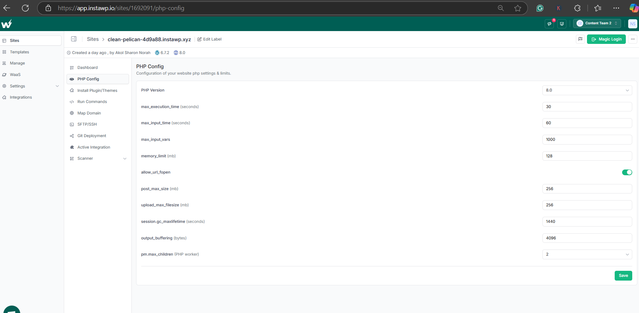The image size is (639, 313).
Task: Click the chat widget bubble at bottom left
Action: click(12, 309)
